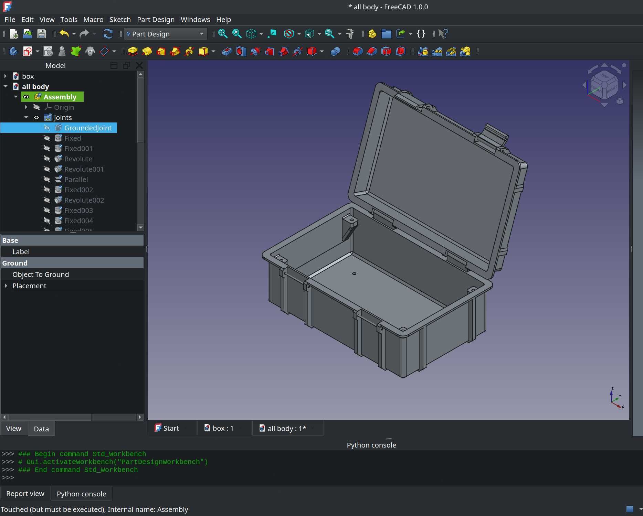Show the Fixed004 joint

(47, 221)
